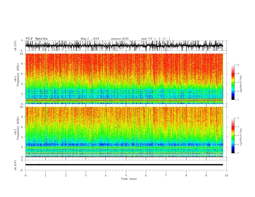Click the '-7' value on ch.2 color bar
The height and width of the screenshot is (197, 255).
pos(238,153)
